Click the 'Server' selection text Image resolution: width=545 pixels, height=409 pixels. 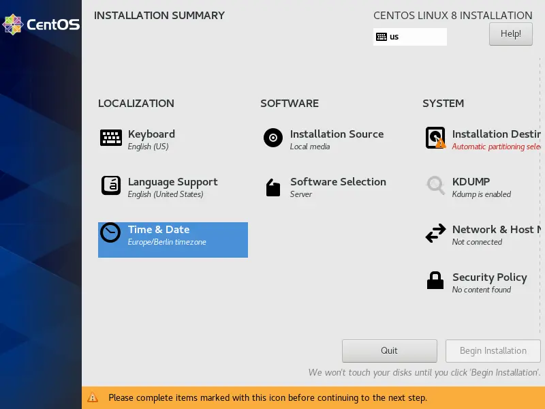click(x=301, y=194)
